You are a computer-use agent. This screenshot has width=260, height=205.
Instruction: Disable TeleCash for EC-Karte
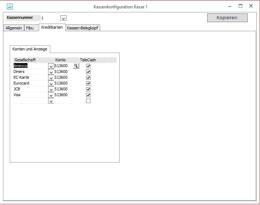tap(88, 78)
